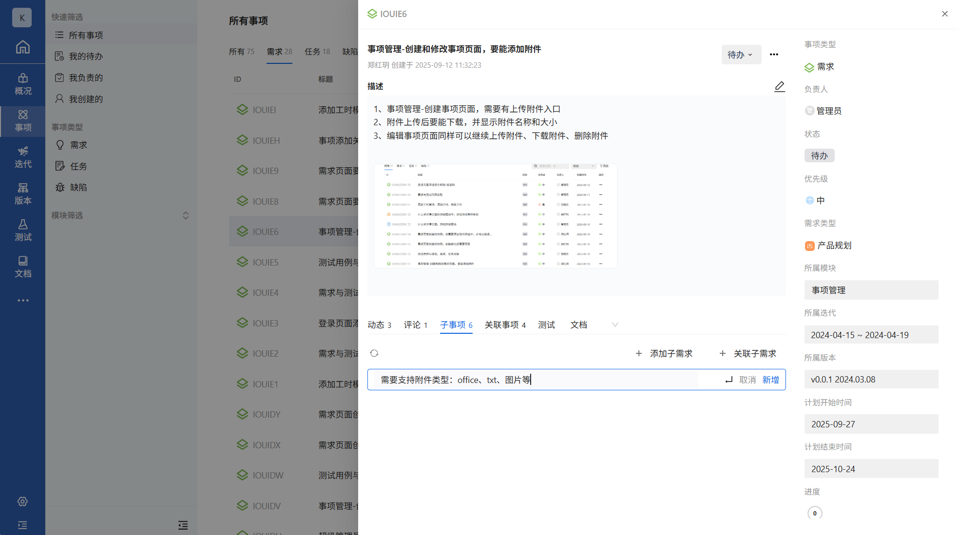Image resolution: width=958 pixels, height=535 pixels.
Task: Expand the extra tabs chevron after 文档
Action: [x=615, y=325]
